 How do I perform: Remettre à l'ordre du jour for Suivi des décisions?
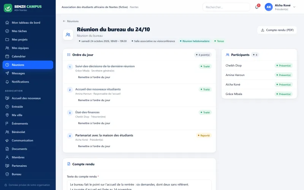(x=94, y=77)
